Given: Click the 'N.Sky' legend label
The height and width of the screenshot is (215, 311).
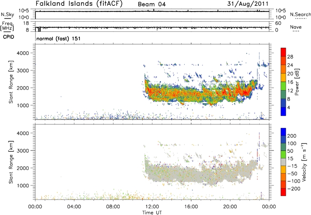Looking at the screenshot, I should [x=7, y=14].
